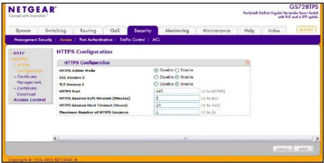
Task: Select Disable for TLS Version 1
Action: (x=156, y=84)
